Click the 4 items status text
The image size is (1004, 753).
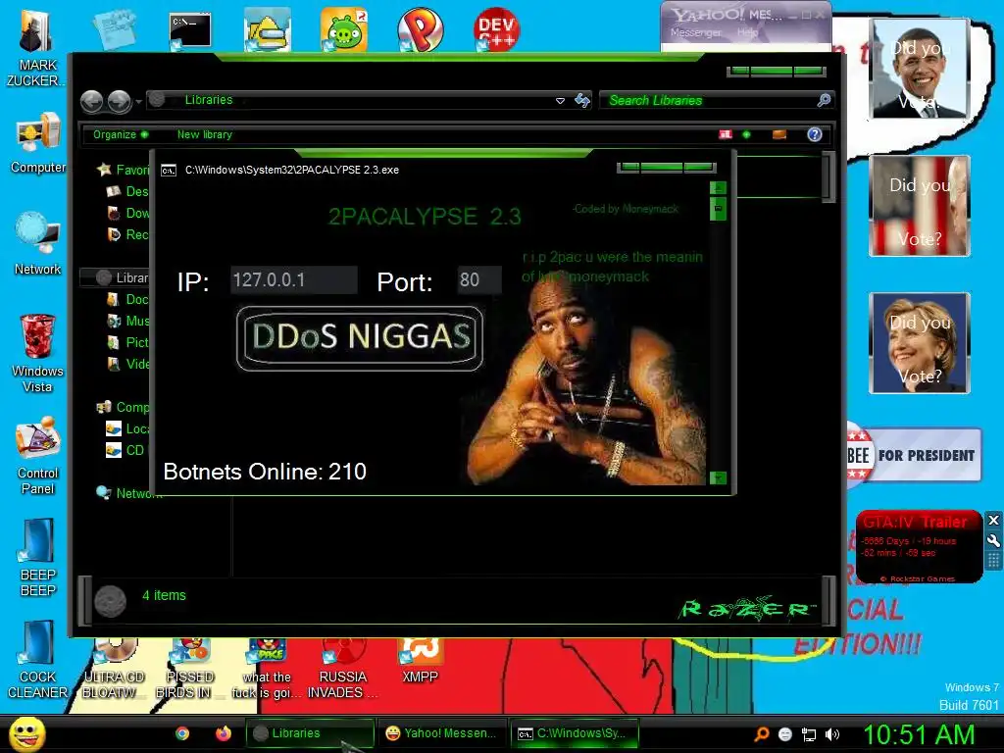coord(164,595)
